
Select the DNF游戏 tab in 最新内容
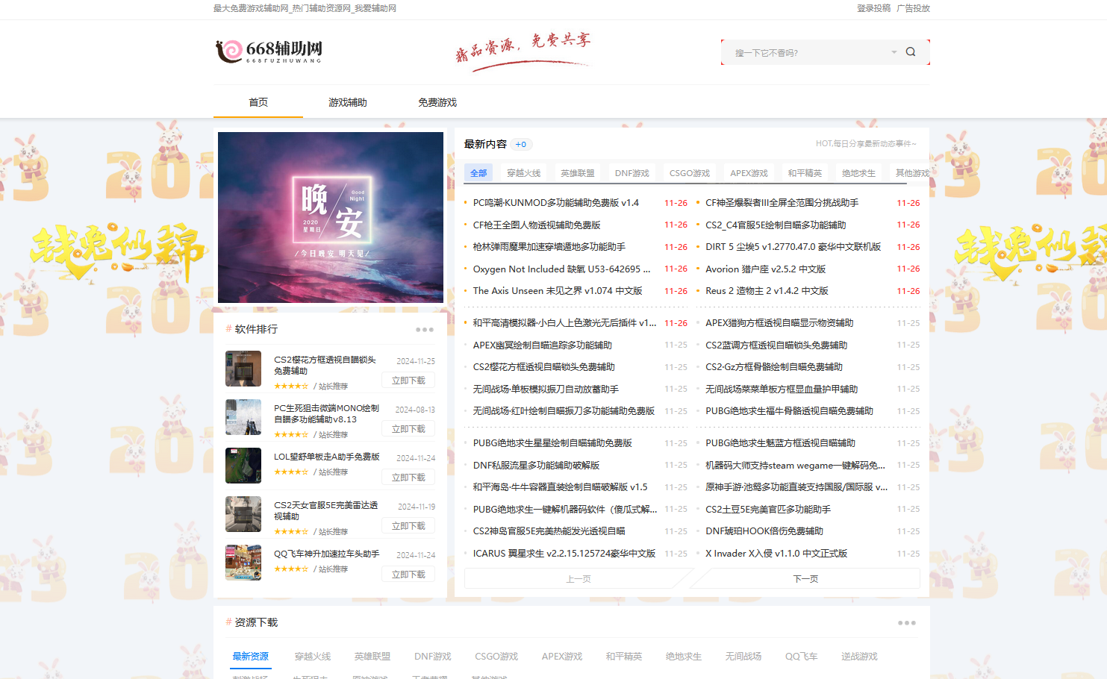(x=632, y=173)
